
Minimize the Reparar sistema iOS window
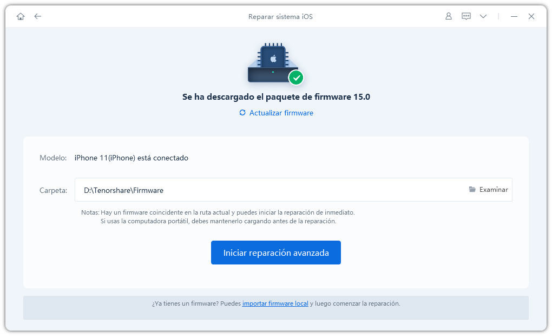(x=514, y=16)
